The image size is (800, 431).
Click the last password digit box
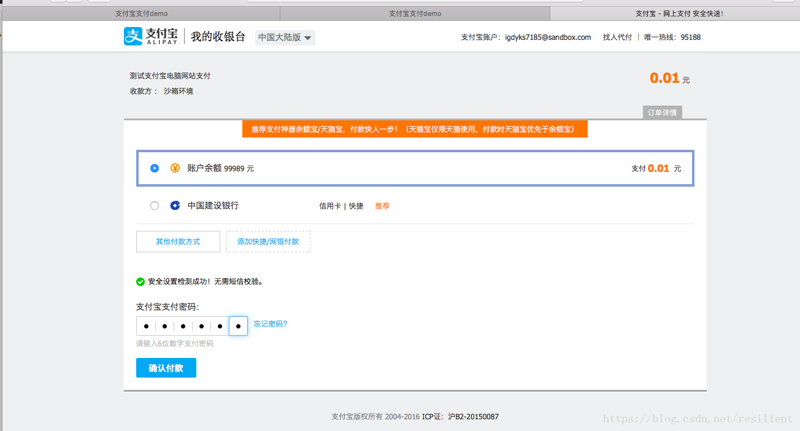(x=238, y=326)
